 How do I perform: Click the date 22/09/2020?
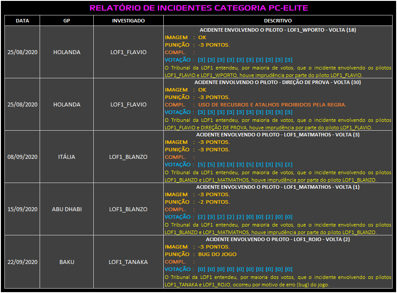point(22,262)
